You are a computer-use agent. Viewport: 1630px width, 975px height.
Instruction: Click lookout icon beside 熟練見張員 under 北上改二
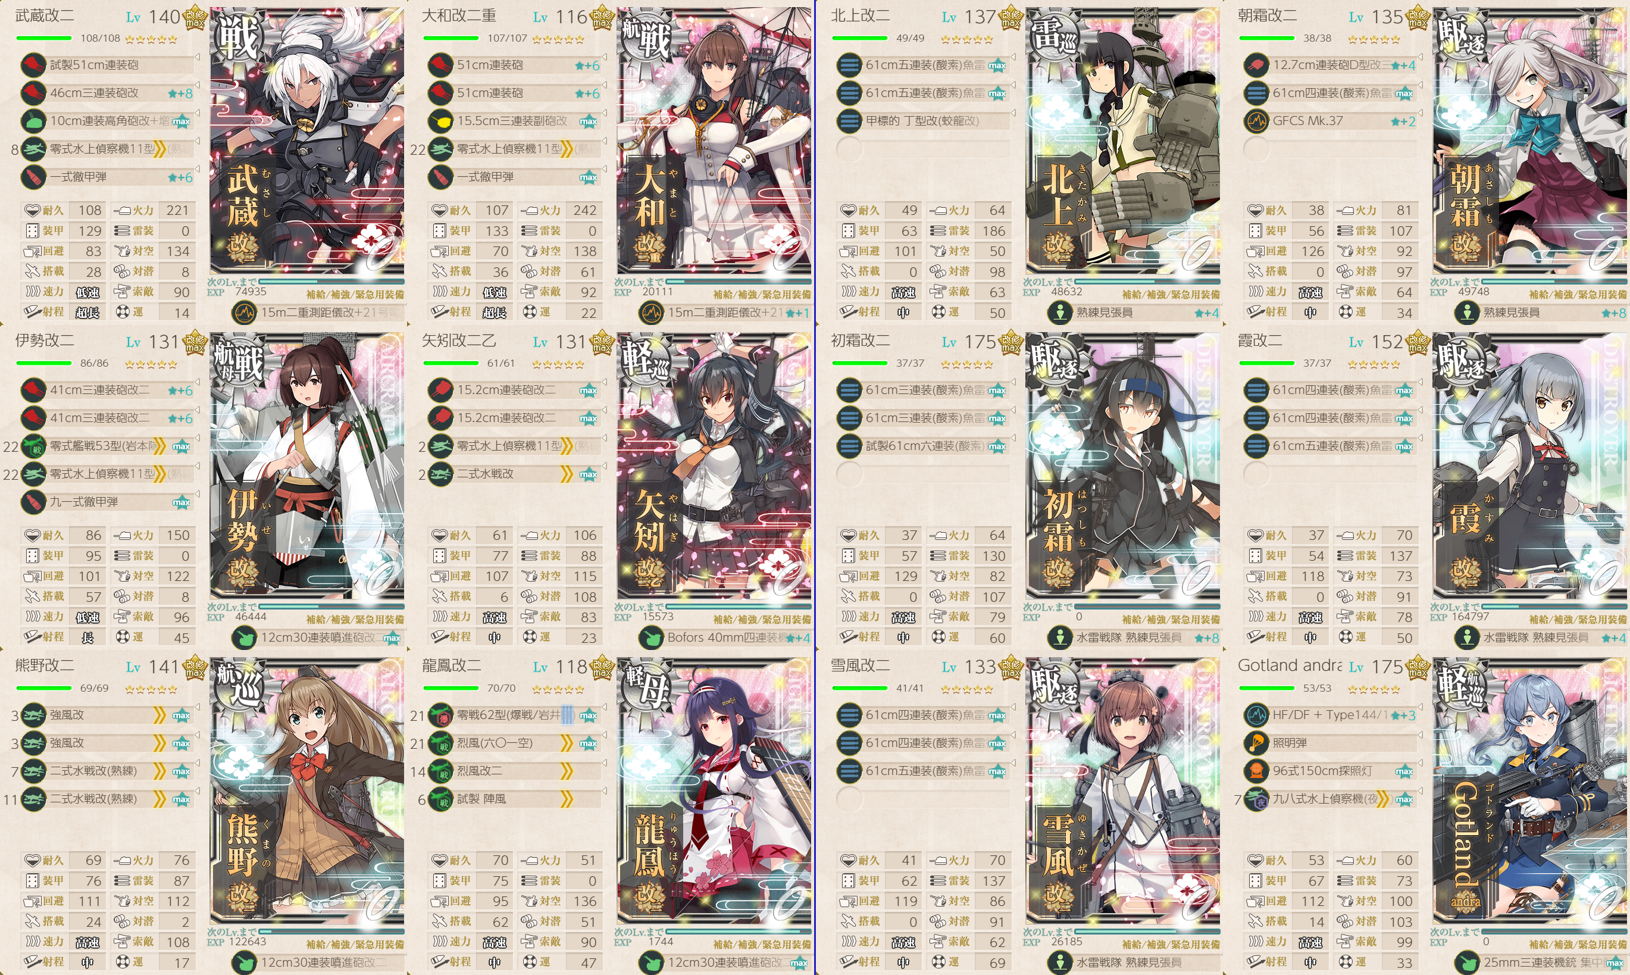pyautogui.click(x=1059, y=312)
